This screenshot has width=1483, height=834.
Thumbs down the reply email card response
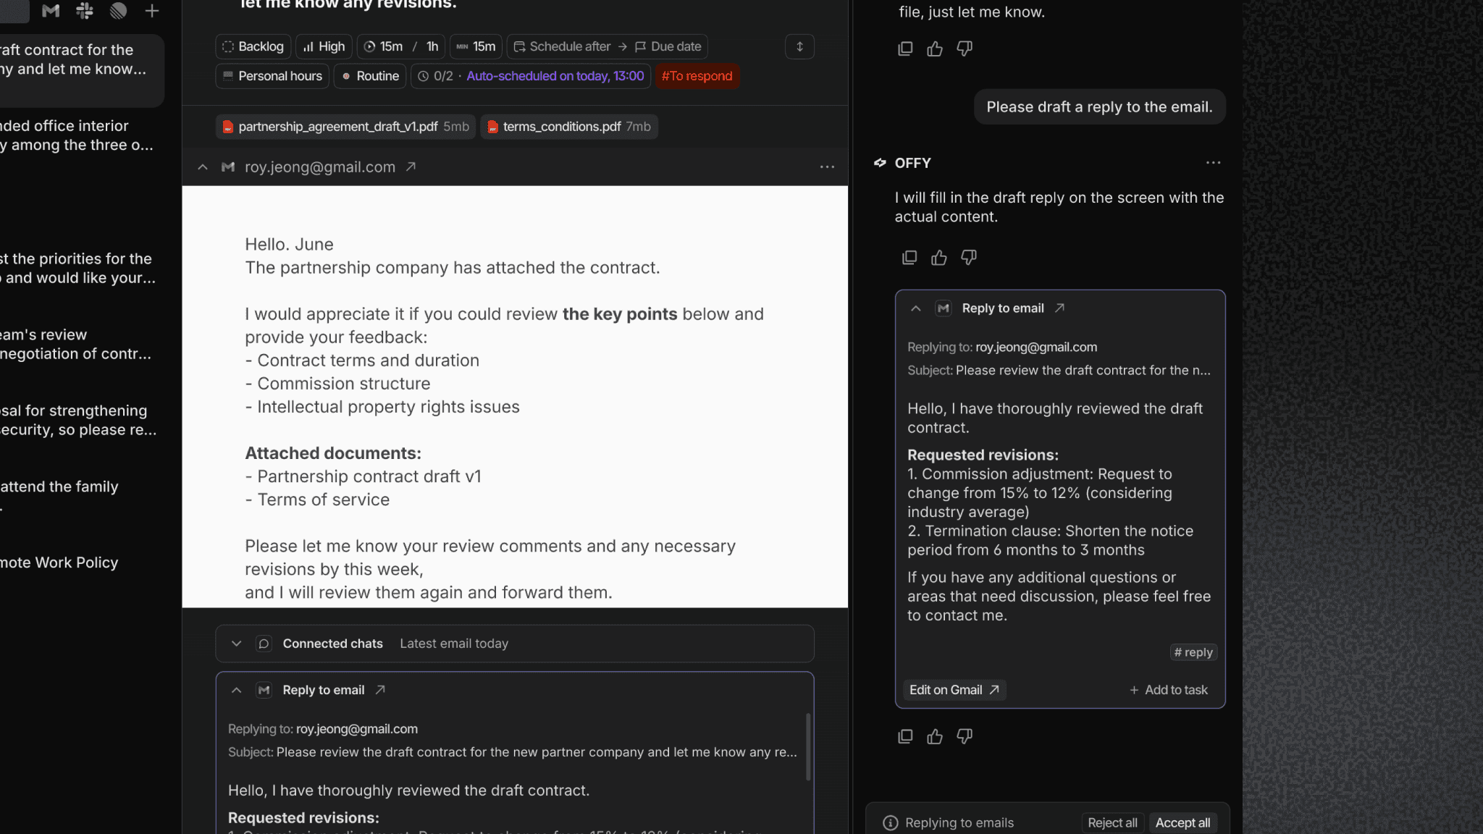(x=965, y=737)
